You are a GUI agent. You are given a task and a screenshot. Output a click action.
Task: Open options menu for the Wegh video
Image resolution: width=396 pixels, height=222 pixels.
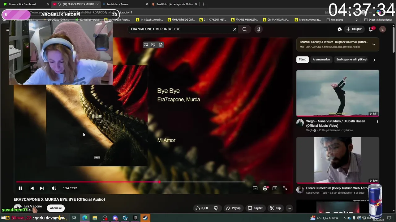click(377, 121)
